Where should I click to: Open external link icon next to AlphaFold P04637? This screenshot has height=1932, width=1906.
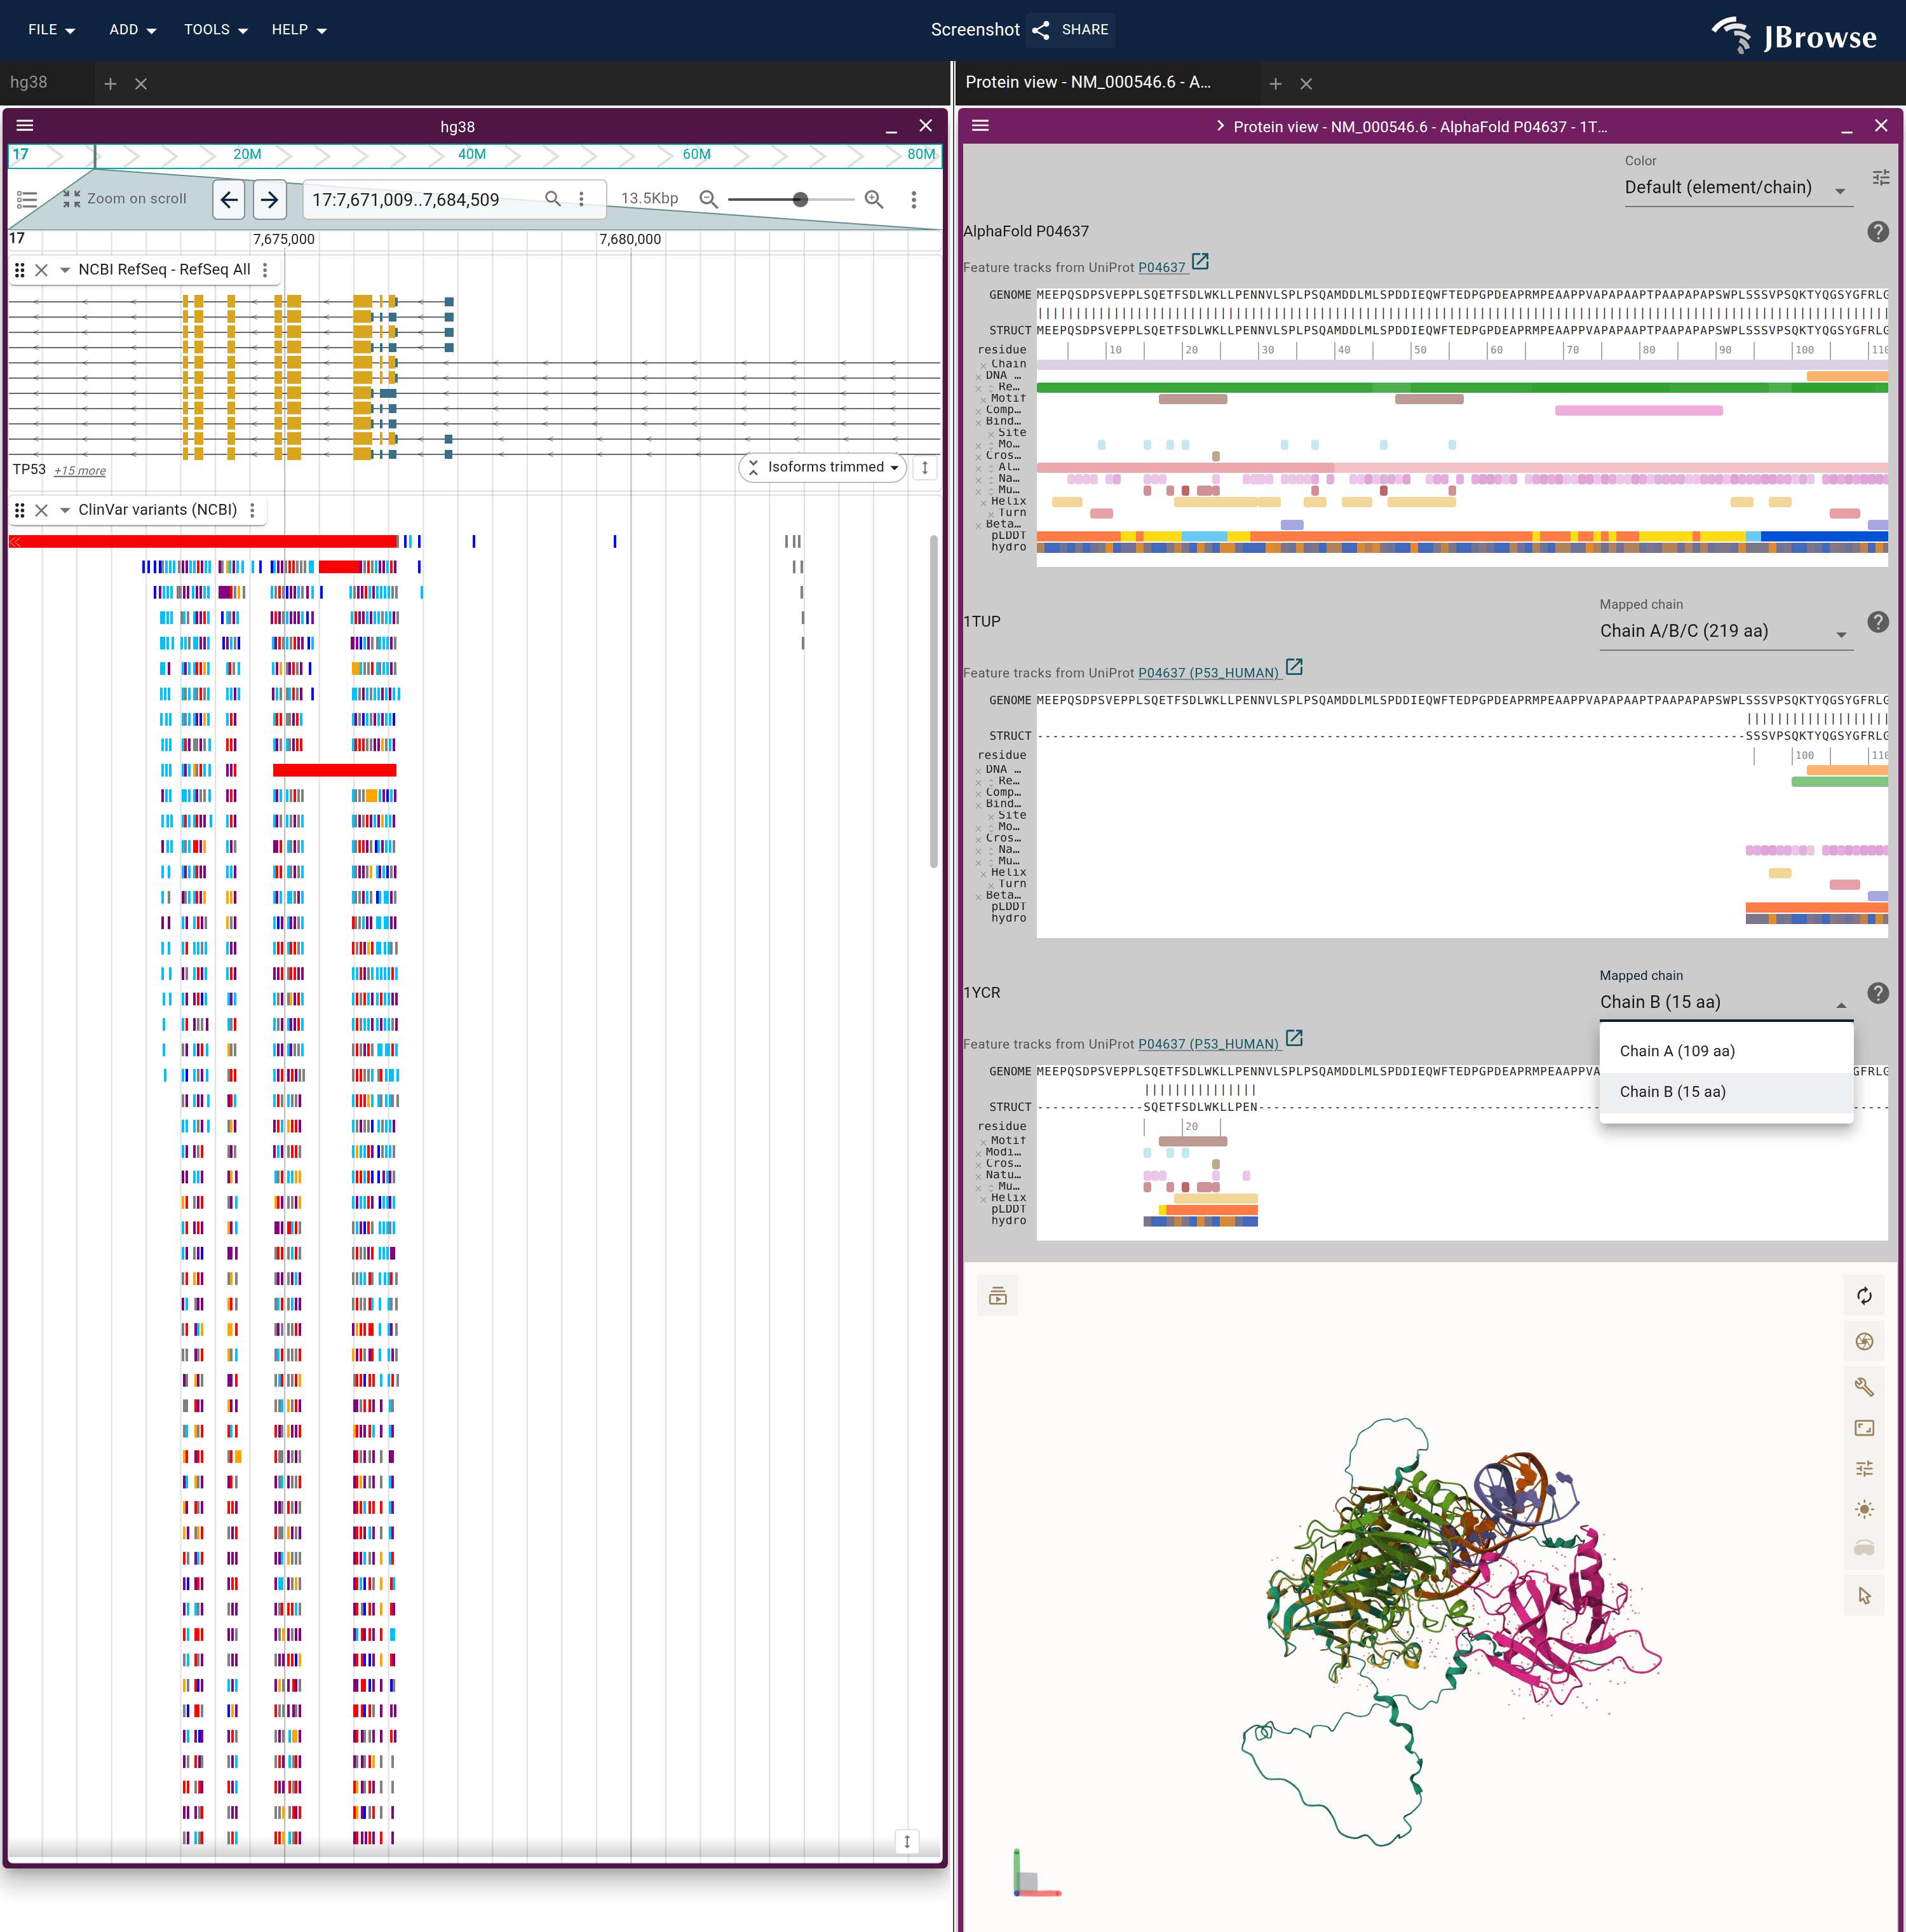click(1200, 262)
